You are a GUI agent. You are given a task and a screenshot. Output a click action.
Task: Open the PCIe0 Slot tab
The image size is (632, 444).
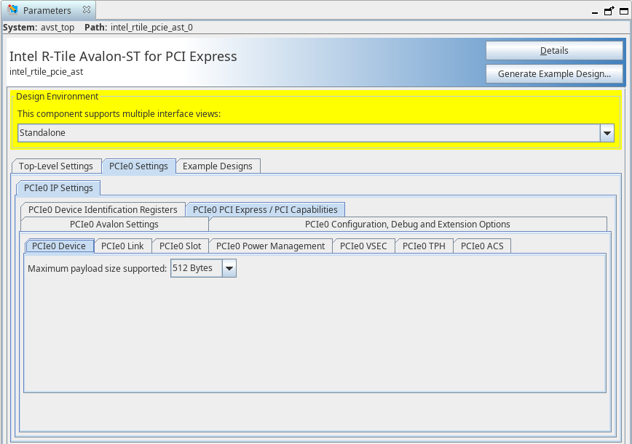point(180,246)
